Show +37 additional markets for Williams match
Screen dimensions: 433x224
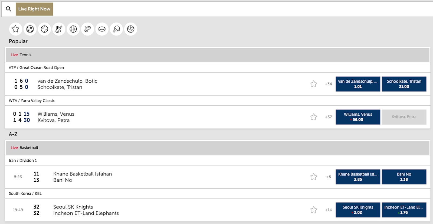[x=328, y=117]
